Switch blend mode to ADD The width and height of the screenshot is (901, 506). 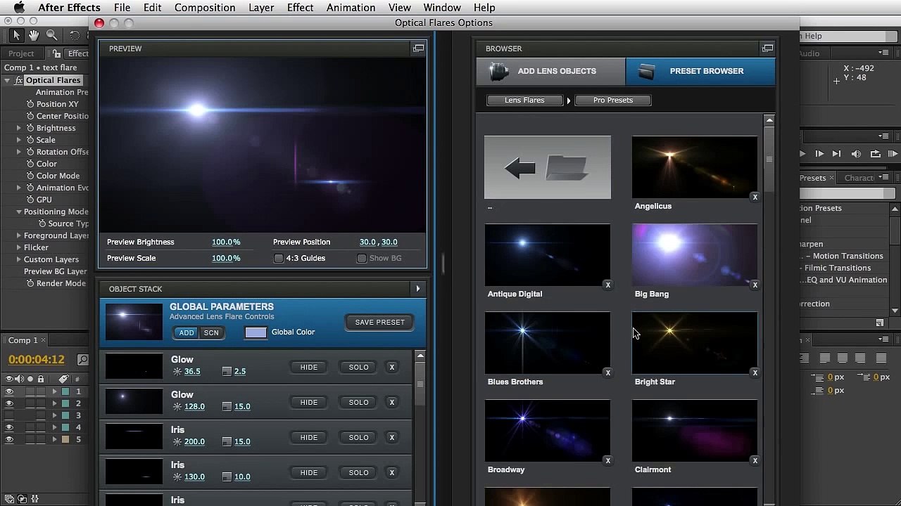tap(186, 332)
